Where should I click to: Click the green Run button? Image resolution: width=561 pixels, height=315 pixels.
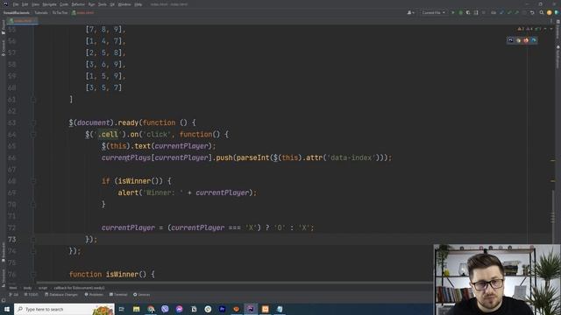tap(453, 12)
